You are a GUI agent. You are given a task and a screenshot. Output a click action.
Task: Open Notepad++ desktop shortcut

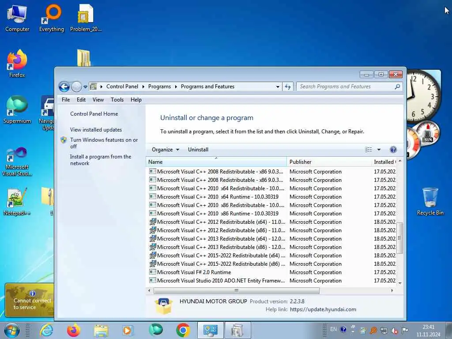pyautogui.click(x=17, y=202)
